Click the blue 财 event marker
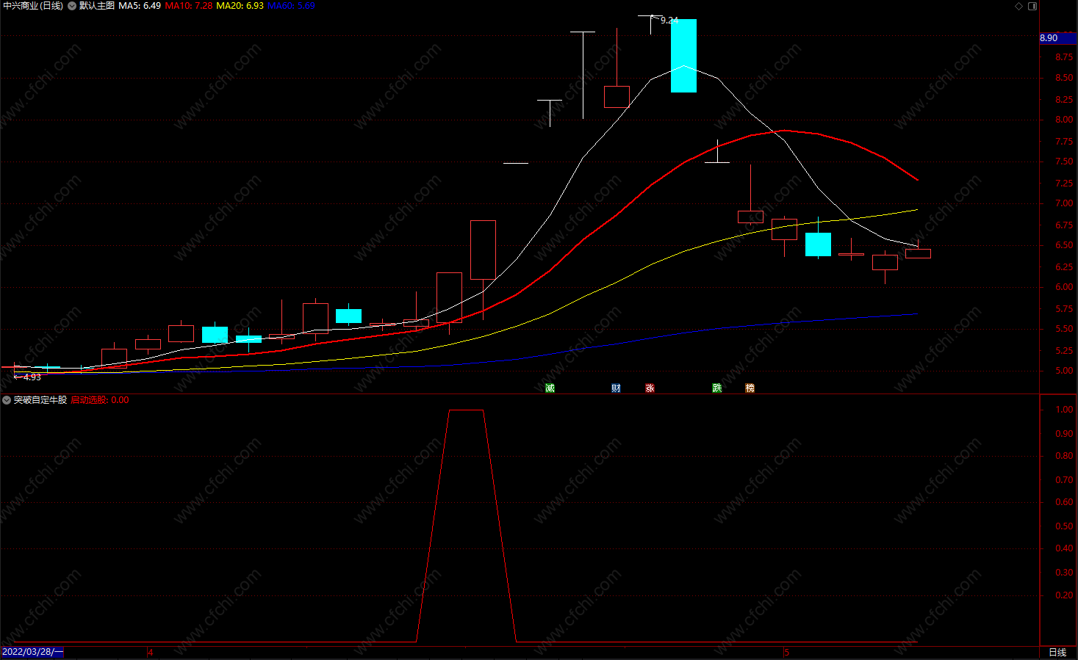This screenshot has height=660, width=1078. coord(616,388)
